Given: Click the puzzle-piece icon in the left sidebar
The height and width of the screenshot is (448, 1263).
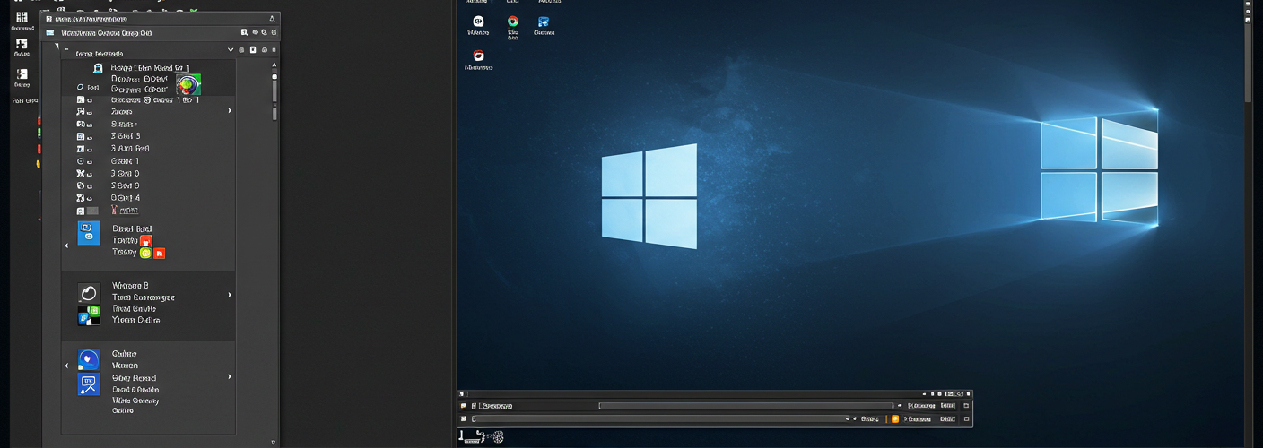Looking at the screenshot, I should 22,43.
